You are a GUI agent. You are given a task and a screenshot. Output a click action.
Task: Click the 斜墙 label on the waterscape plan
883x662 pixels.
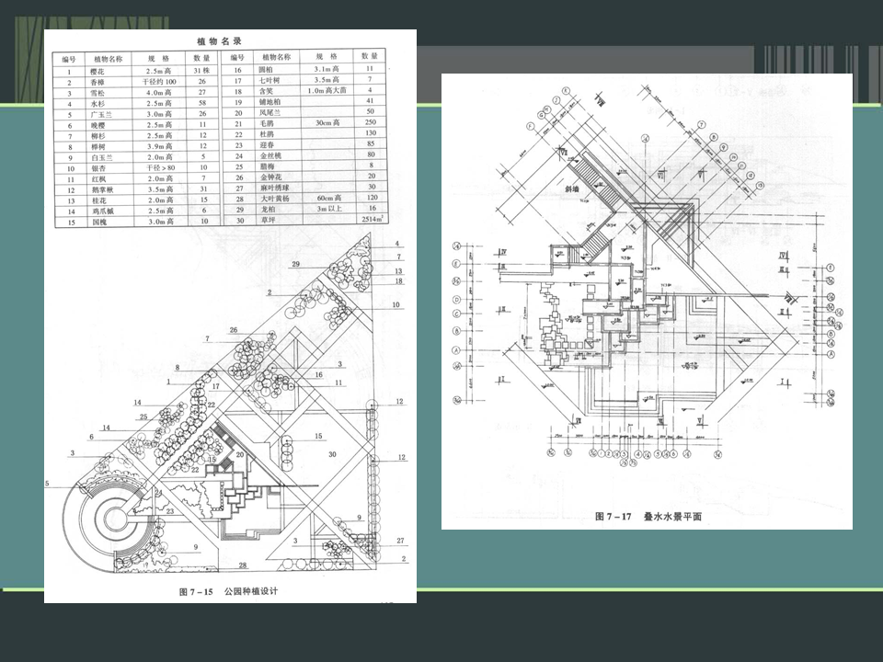pyautogui.click(x=572, y=189)
